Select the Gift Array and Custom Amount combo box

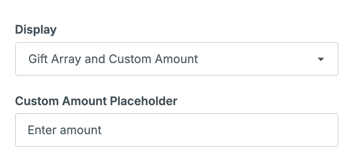177,59
